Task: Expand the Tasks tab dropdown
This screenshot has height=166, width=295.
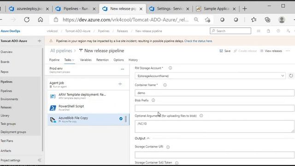Action: 73,60
